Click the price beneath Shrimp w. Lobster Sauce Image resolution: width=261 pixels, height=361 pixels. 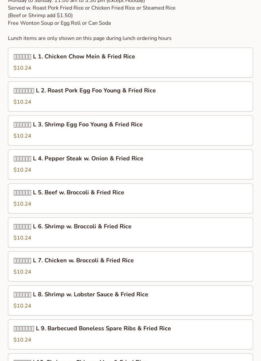[x=22, y=306]
